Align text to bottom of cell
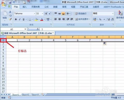124x100 pixels. [x=63, y=14]
